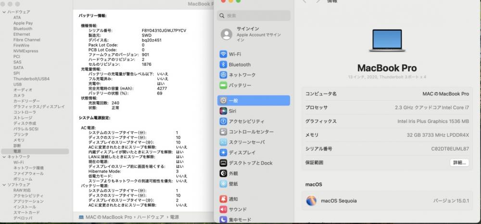Click the macOS Sequoia logo icon
Viewport: 481px width, 224px height.
coord(311,201)
